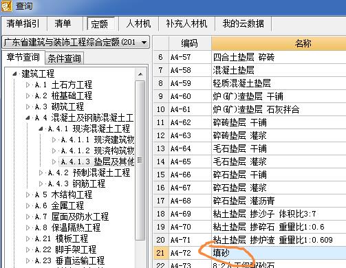The height and width of the screenshot is (268, 346).
Task: Switch to the 条件查询 sub-tab
Action: [64, 58]
